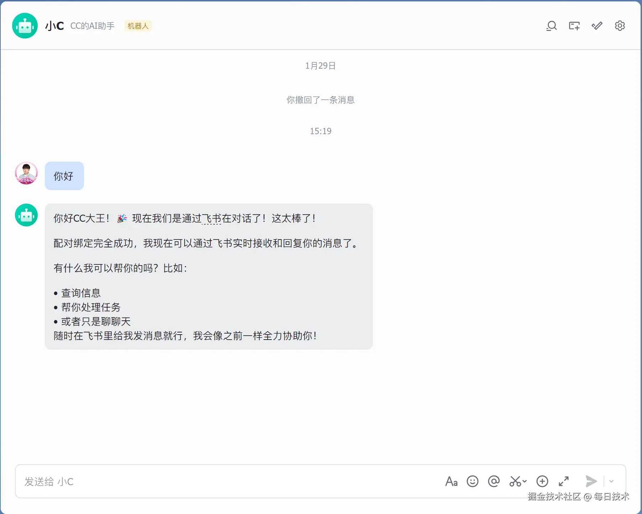Click the 你撤回了一条消息 notice
The image size is (642, 514).
tap(321, 100)
